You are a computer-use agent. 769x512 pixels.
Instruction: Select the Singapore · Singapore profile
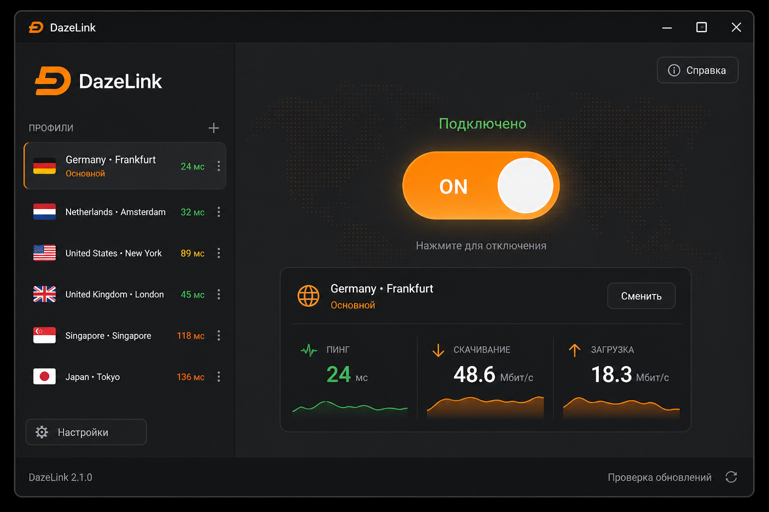point(125,335)
